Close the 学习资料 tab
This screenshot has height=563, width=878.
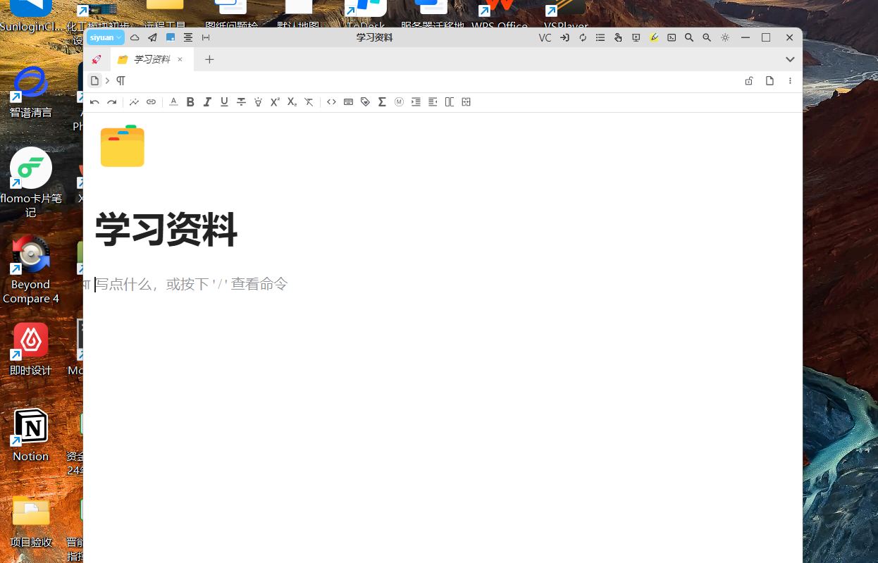coord(180,59)
